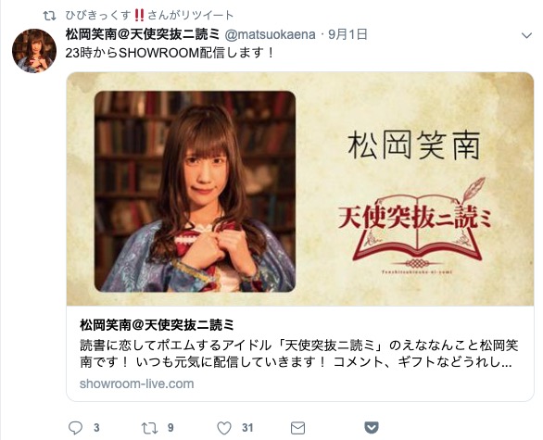Click the portrait photo in the link card

tap(195, 192)
